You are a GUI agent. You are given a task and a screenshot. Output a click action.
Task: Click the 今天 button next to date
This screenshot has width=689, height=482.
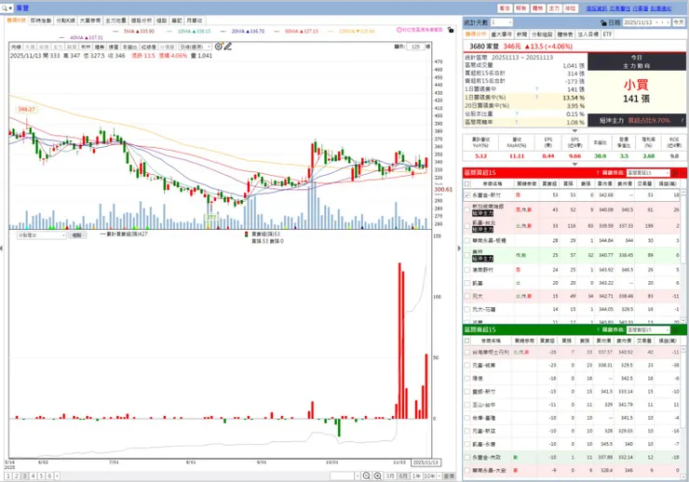tap(679, 22)
